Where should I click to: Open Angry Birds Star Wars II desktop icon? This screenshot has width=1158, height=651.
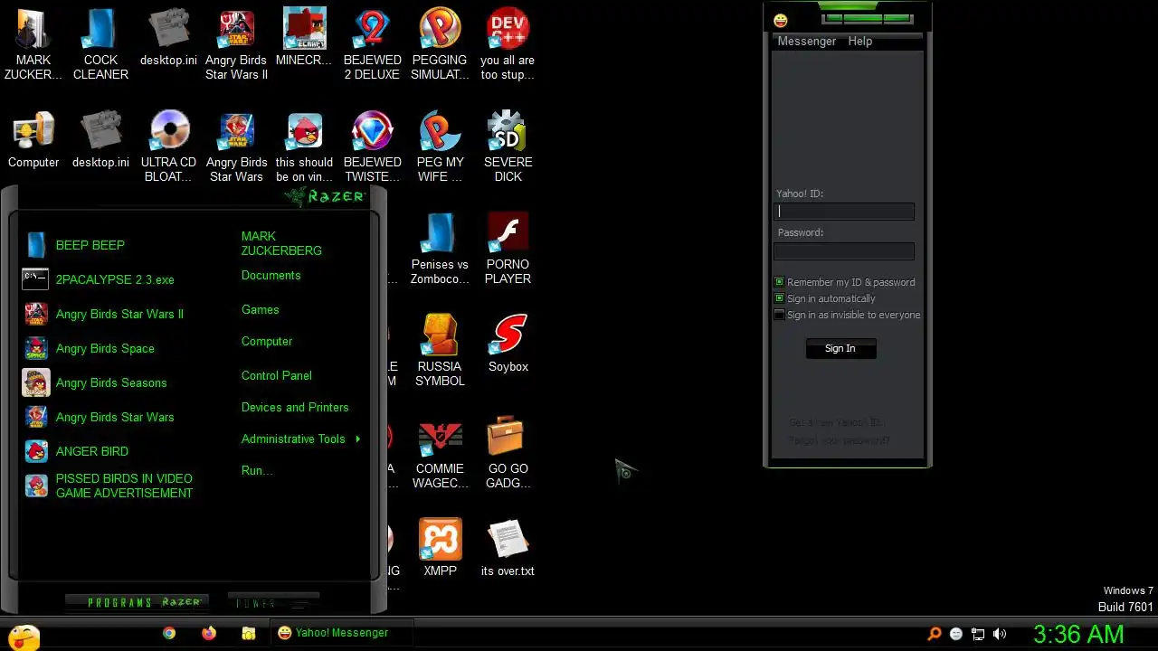pyautogui.click(x=236, y=45)
